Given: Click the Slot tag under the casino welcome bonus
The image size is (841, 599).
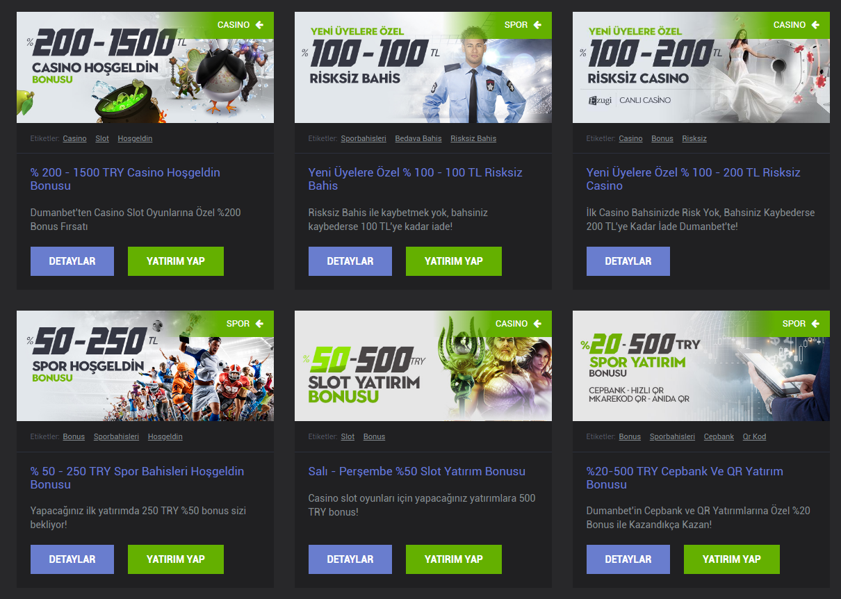Looking at the screenshot, I should tap(102, 138).
